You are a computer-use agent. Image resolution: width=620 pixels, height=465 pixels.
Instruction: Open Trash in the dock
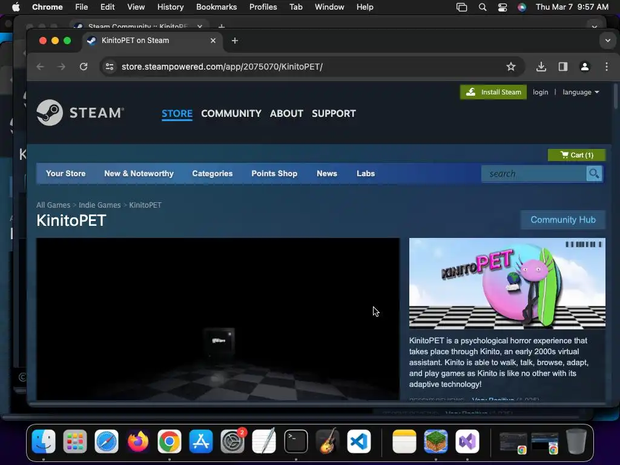pyautogui.click(x=576, y=441)
